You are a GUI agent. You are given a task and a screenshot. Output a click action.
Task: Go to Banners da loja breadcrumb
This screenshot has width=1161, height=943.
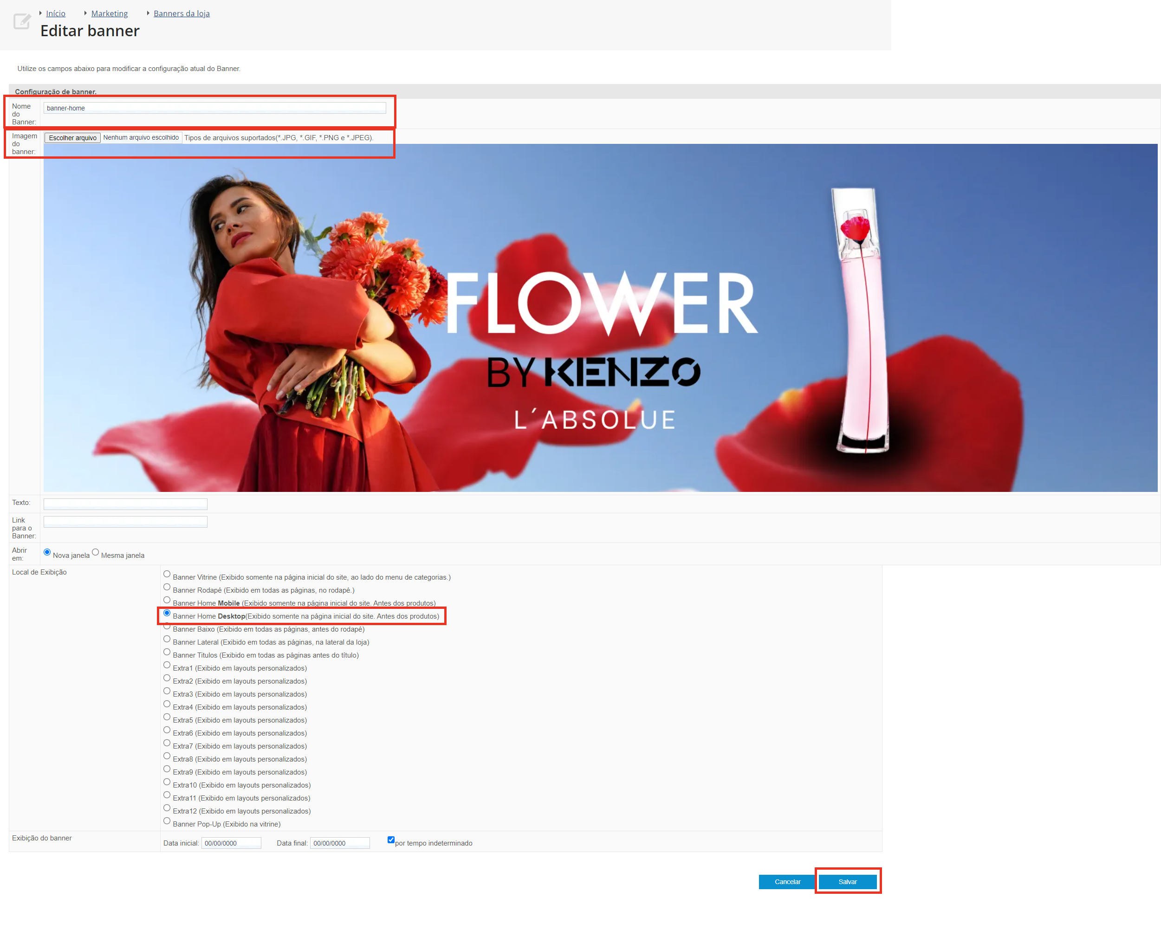click(x=182, y=13)
